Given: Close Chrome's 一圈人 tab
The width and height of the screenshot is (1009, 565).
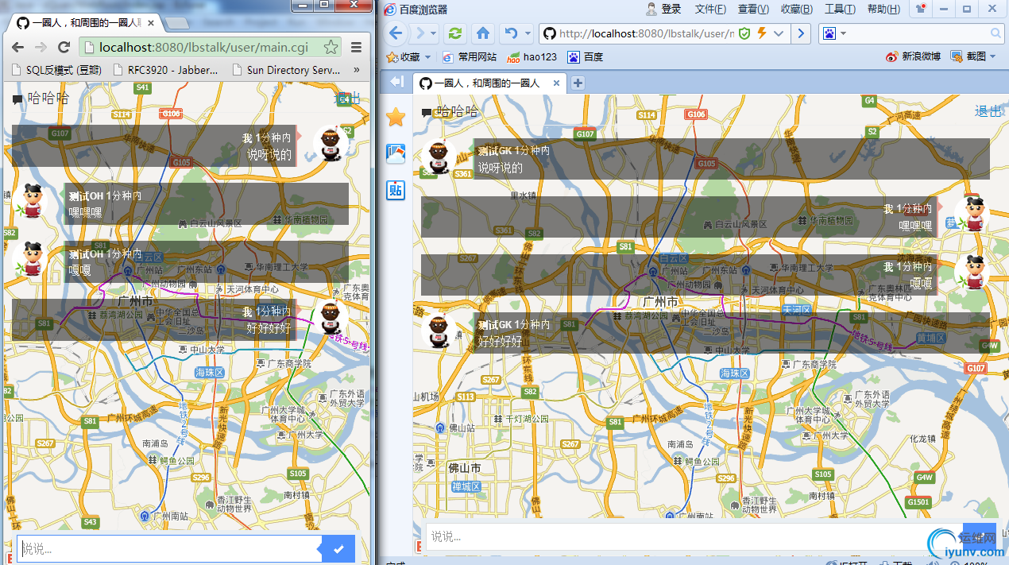Looking at the screenshot, I should 151,24.
